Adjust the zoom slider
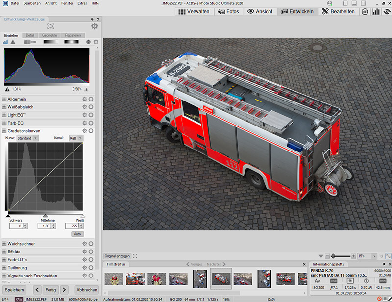The height and width of the screenshot is (302, 392). click(334, 256)
